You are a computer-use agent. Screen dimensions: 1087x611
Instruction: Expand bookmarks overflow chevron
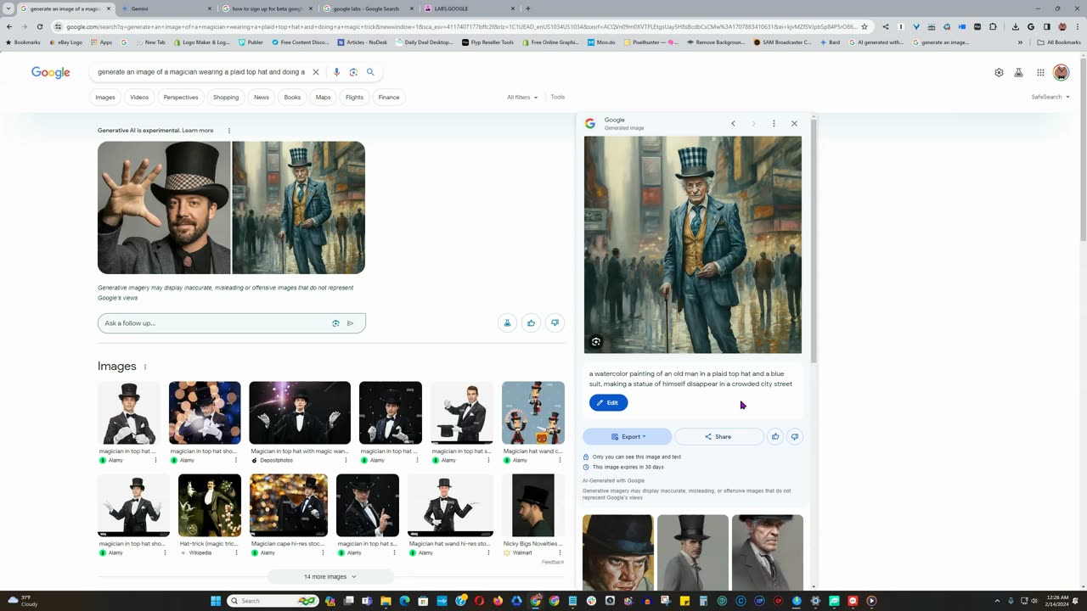tap(1020, 42)
